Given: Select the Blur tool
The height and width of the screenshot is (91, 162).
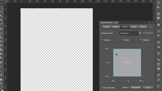Looking at the screenshot, I should [1, 54].
